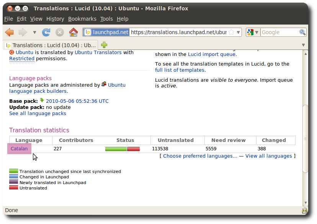Image resolution: width=317 pixels, height=224 pixels.
Task: Click the Ubuntu language pack builders link
Action: (38, 91)
